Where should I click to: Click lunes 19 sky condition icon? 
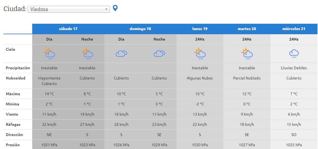tap(200, 54)
